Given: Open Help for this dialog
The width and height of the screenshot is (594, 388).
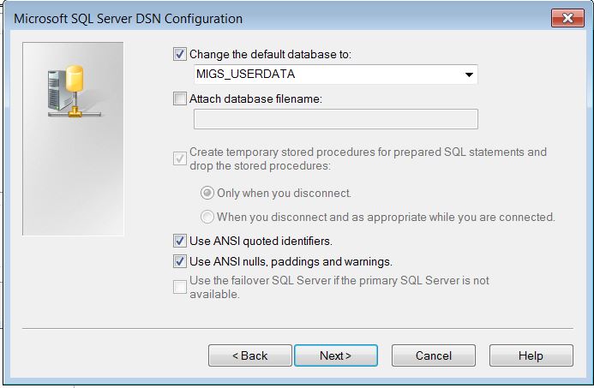Looking at the screenshot, I should coord(531,355).
